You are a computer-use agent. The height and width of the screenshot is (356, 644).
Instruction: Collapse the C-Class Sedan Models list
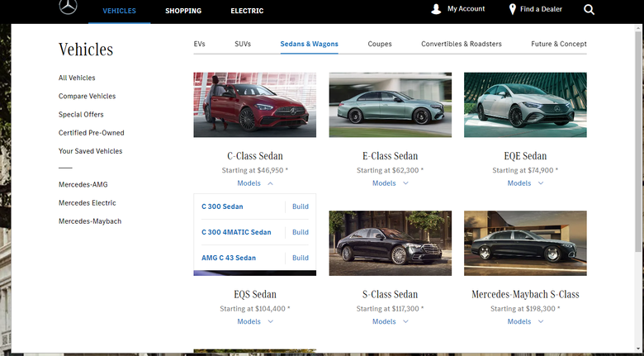[254, 183]
